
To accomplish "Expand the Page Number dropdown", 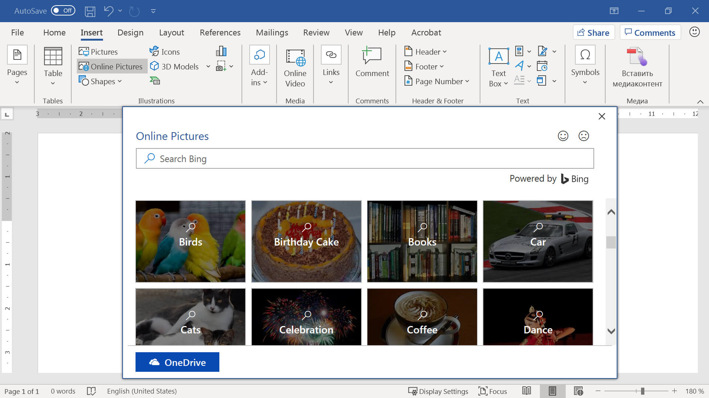I will (x=437, y=81).
